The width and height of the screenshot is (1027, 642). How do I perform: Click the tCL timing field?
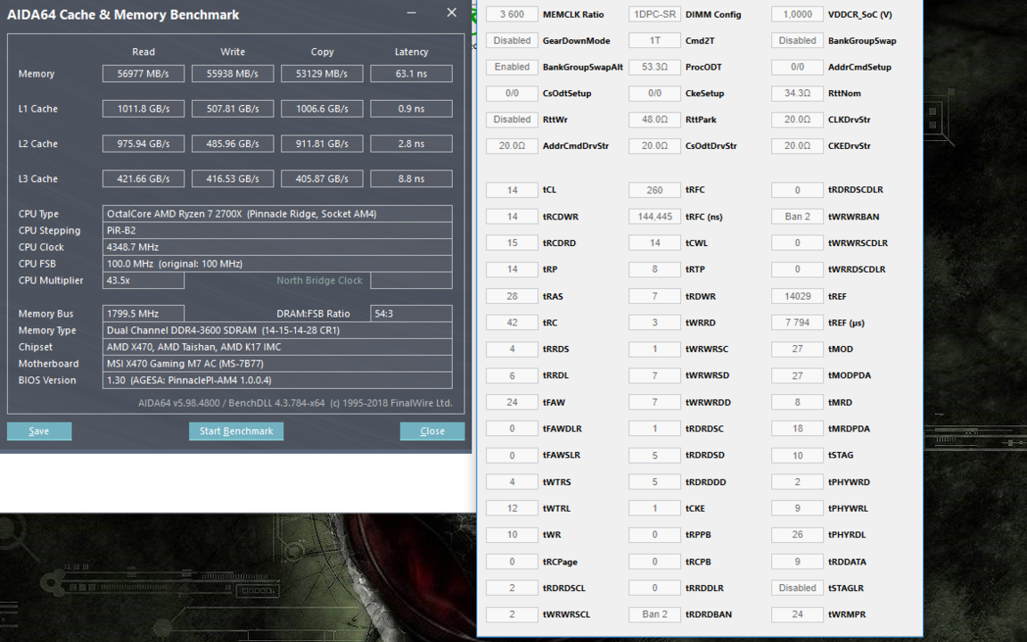pyautogui.click(x=513, y=190)
